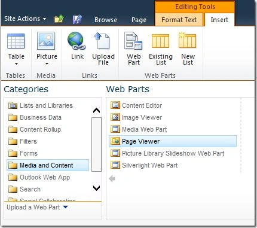
Task: Click the Upload a Web Part text
Action: pos(33,207)
